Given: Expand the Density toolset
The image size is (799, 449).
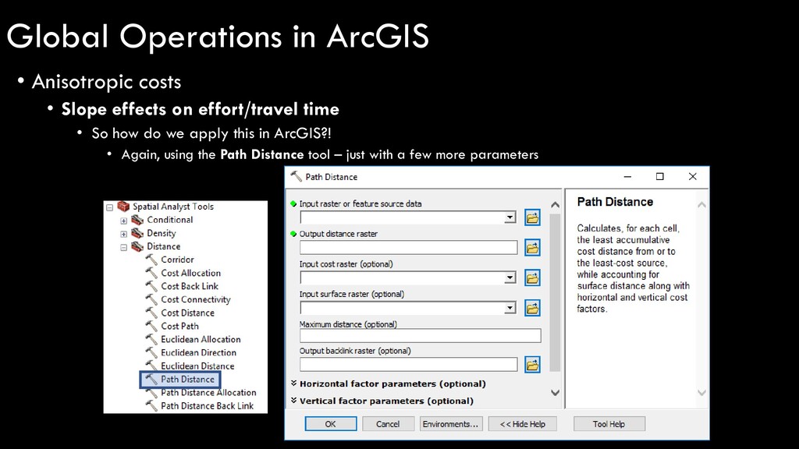Looking at the screenshot, I should coord(124,234).
